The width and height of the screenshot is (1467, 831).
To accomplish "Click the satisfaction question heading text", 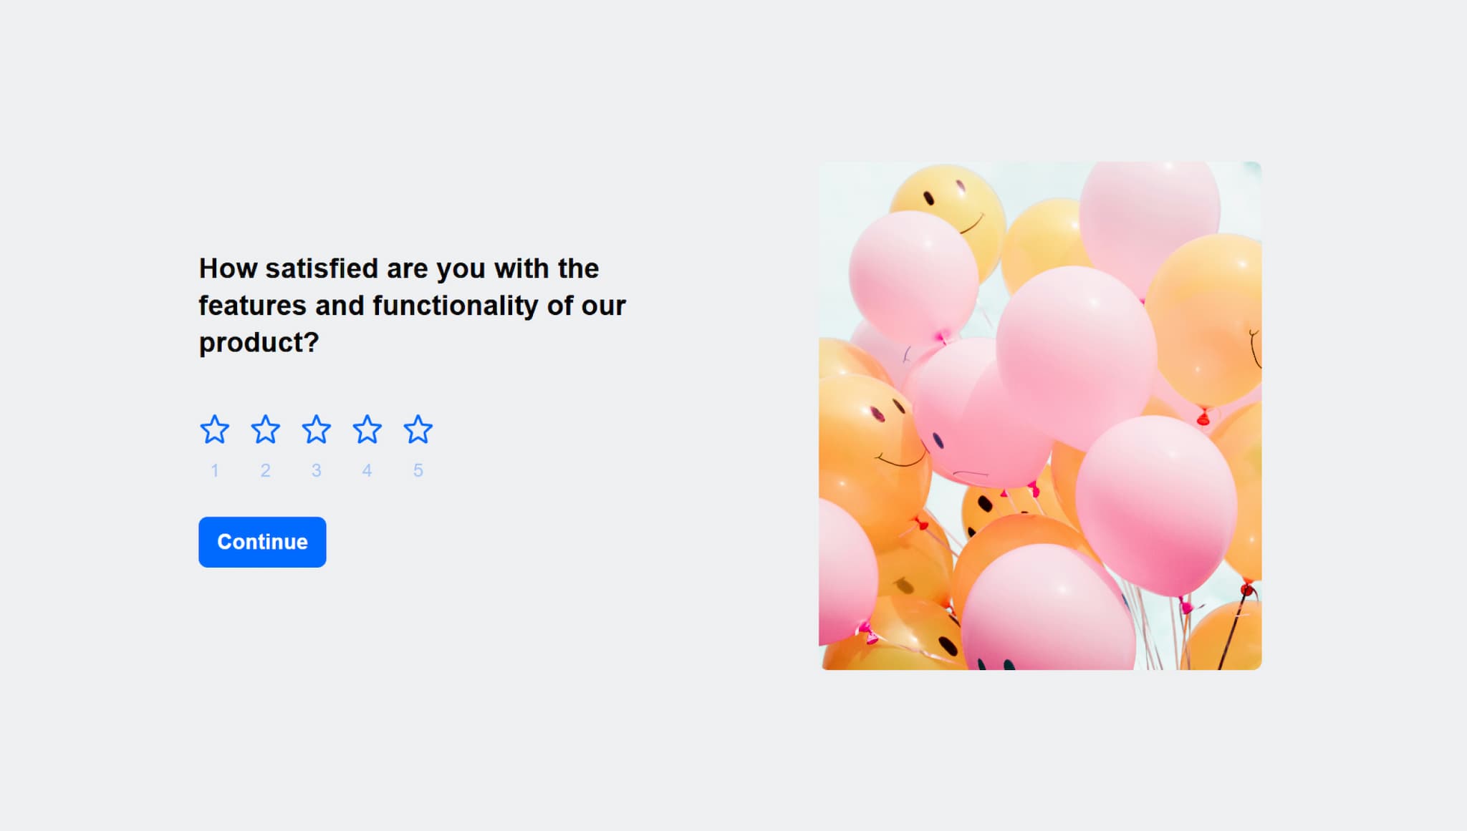I will coord(412,305).
